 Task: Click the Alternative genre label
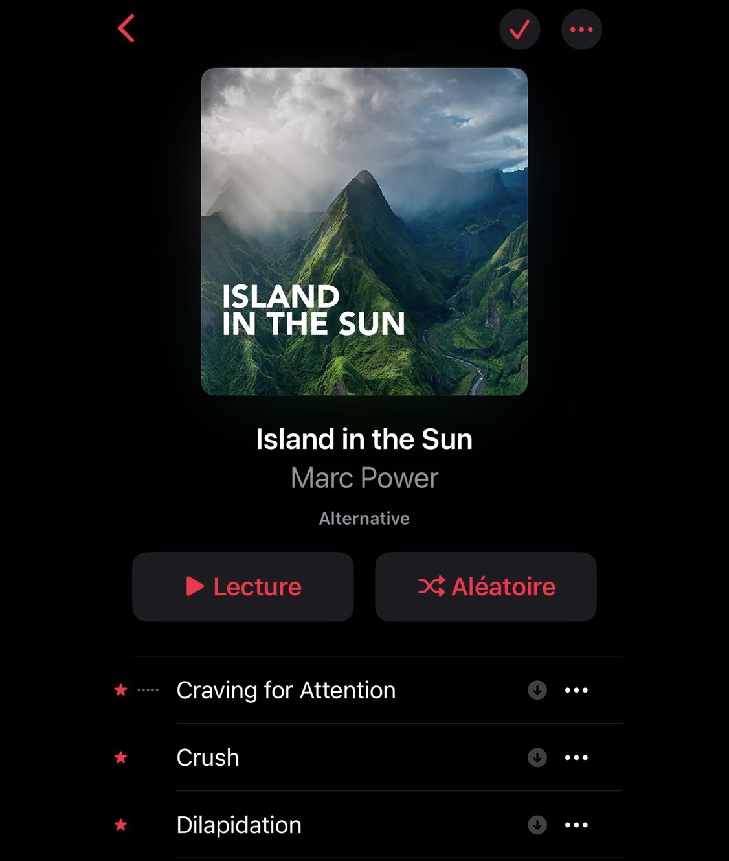coord(365,518)
